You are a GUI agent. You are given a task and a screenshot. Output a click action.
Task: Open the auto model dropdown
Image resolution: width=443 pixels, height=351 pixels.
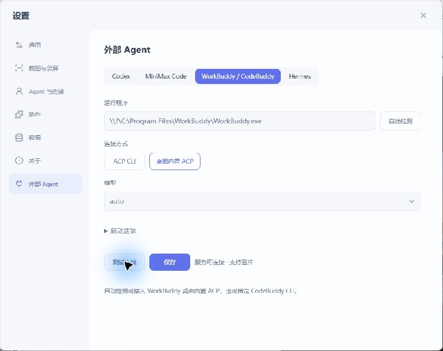click(262, 201)
